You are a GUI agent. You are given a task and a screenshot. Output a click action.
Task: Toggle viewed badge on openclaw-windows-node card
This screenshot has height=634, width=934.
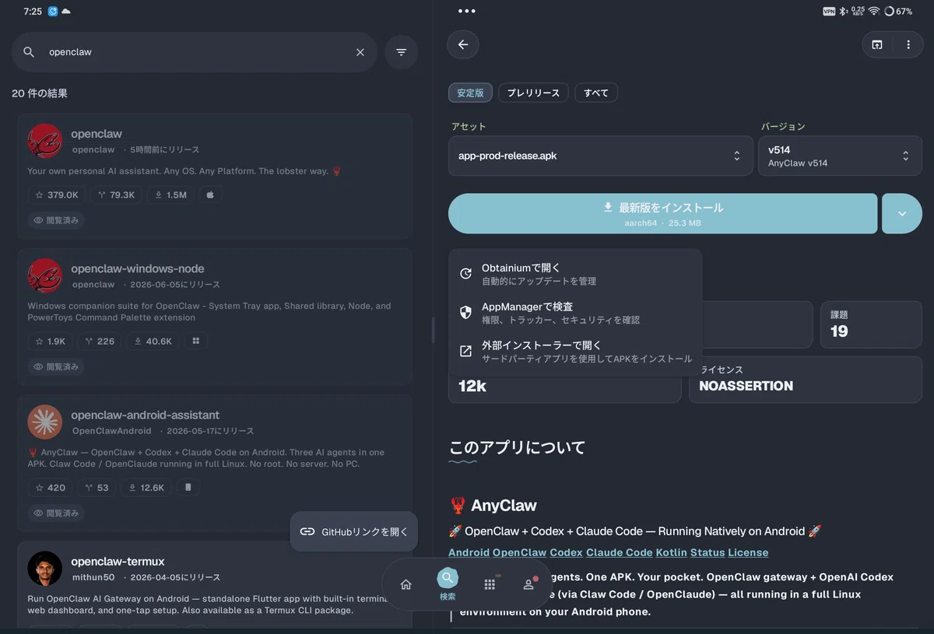pos(56,366)
